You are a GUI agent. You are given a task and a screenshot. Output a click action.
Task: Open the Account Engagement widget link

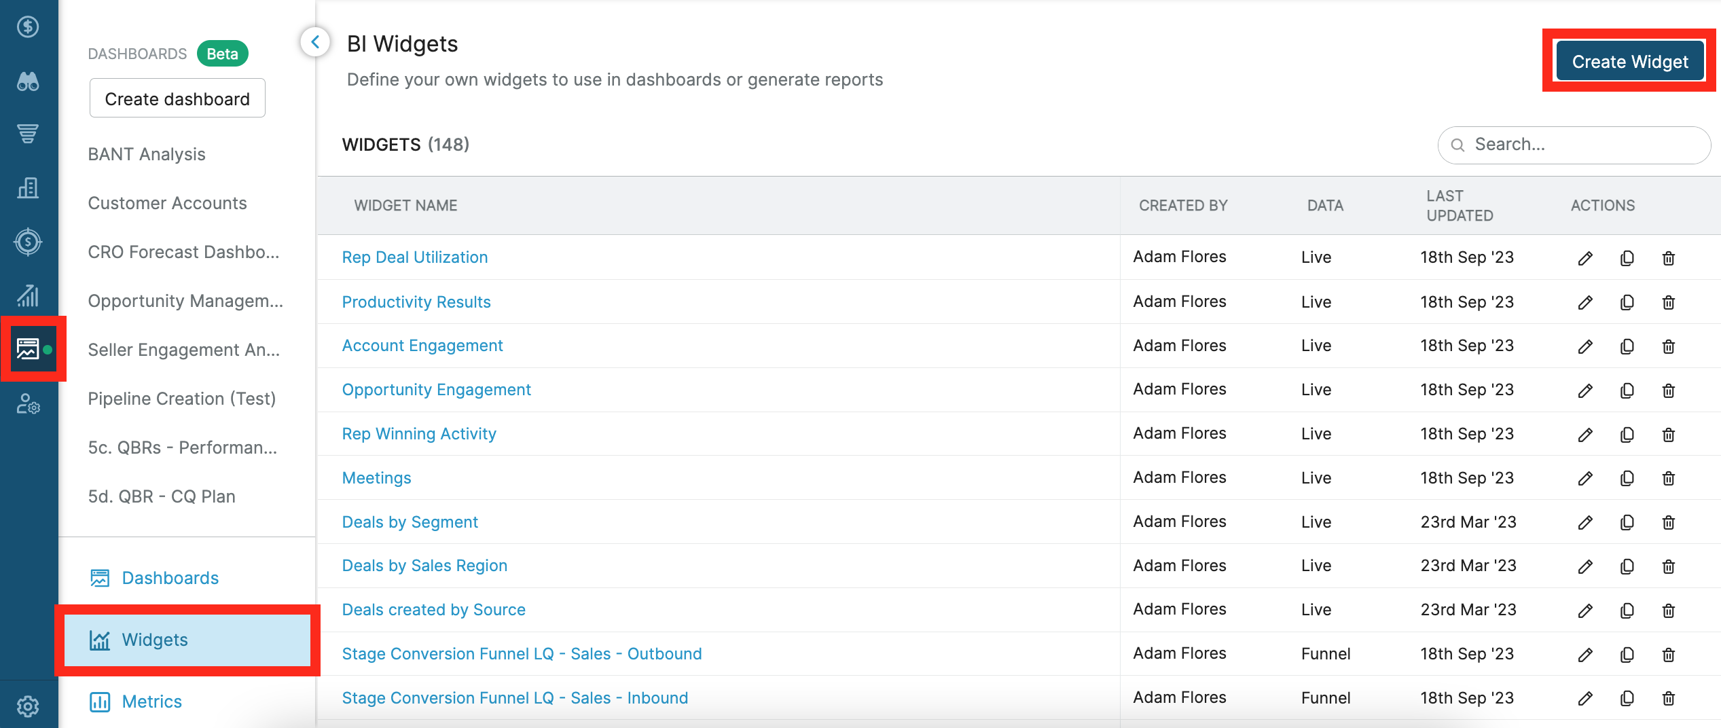[422, 346]
